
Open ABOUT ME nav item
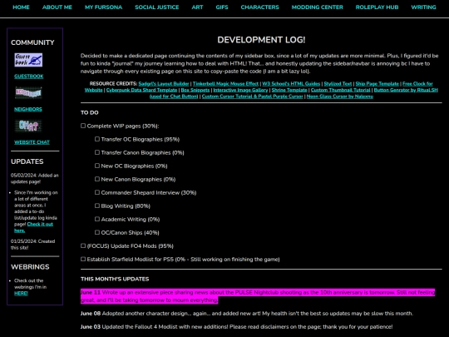(57, 7)
